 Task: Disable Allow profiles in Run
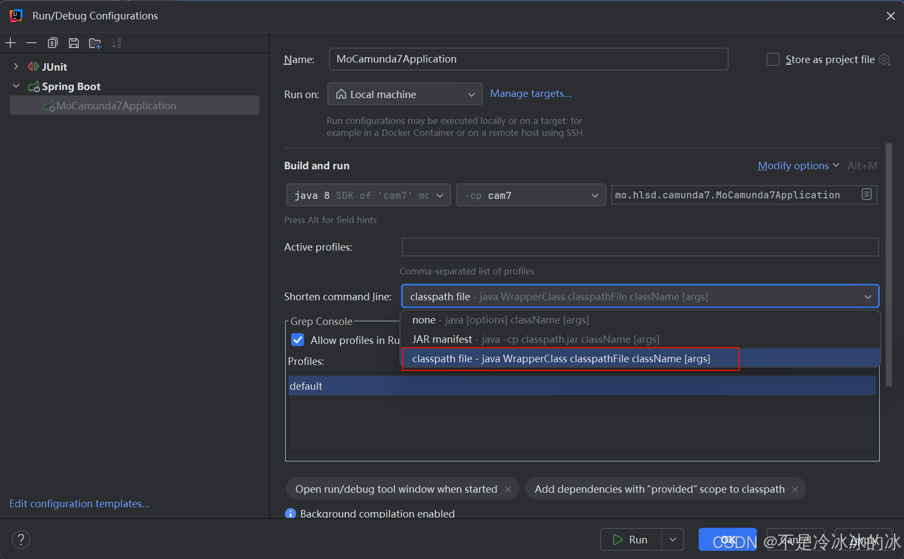click(298, 340)
